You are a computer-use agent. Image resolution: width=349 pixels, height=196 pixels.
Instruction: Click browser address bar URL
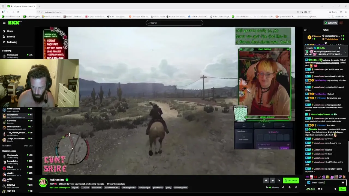(x=53, y=12)
